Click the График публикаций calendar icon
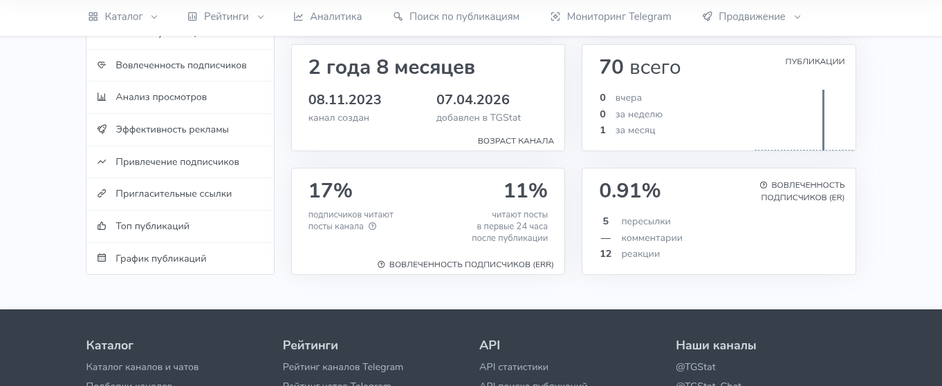The height and width of the screenshot is (386, 942). 102,258
